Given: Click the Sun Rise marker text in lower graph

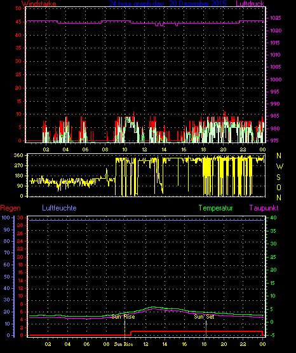Looking at the screenshot, I should tap(123, 317).
